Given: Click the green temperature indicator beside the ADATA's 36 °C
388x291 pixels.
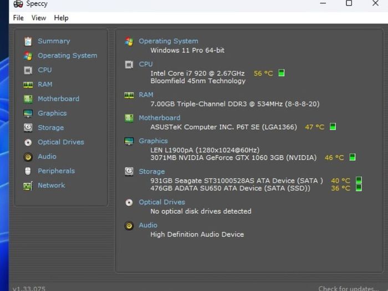Looking at the screenshot, I should pos(359,188).
